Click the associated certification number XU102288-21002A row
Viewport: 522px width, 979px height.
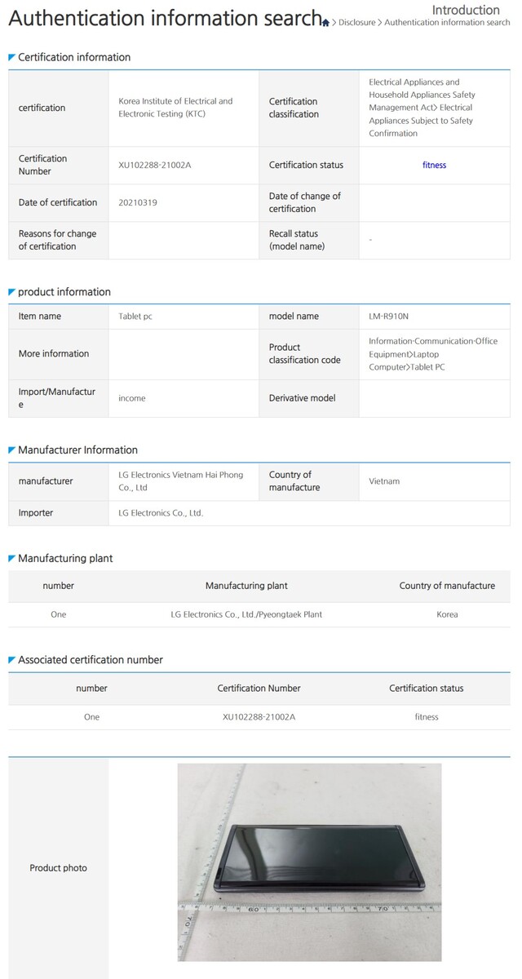(259, 717)
